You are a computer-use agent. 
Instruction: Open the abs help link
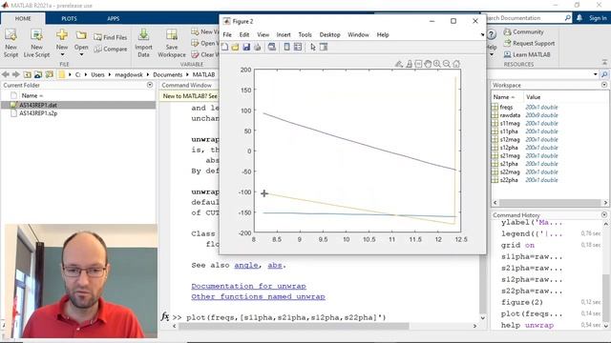(275, 265)
